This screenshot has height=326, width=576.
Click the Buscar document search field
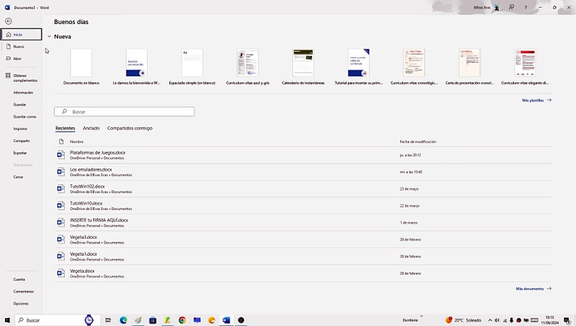[x=125, y=111]
